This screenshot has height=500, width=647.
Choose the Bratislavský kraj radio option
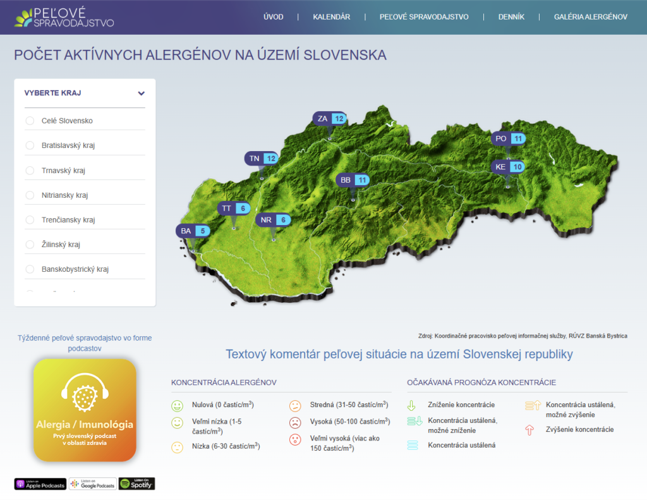point(30,145)
